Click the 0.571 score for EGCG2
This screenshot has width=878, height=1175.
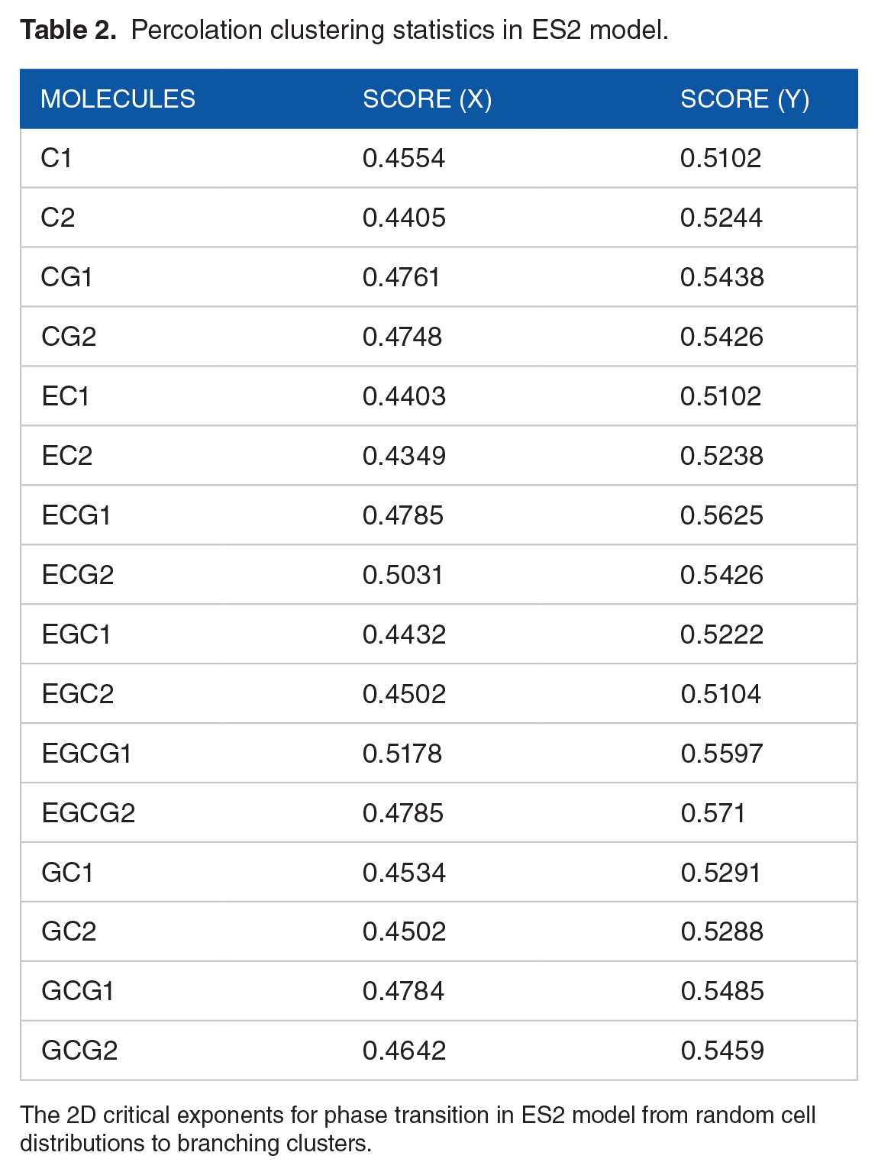click(712, 813)
